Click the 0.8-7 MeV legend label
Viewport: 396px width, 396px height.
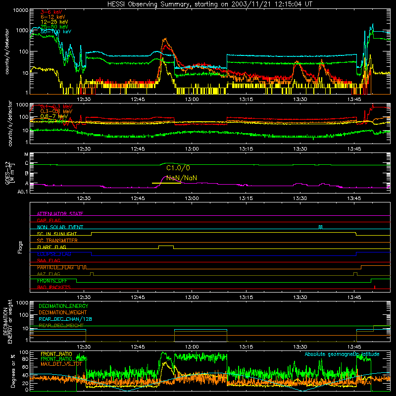[54, 116]
